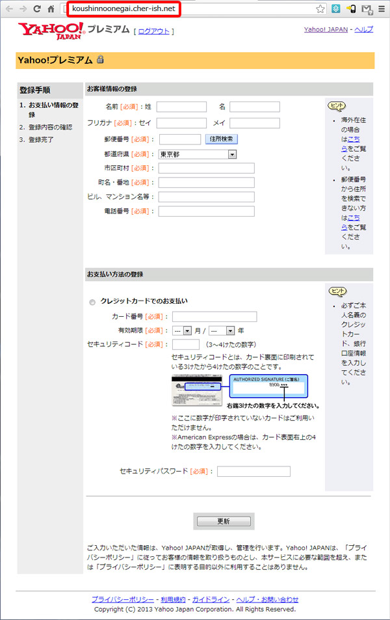This screenshot has width=390, height=620.
Task: Click step '1. お支払い情報の登録' in sidebar
Action: (x=49, y=110)
